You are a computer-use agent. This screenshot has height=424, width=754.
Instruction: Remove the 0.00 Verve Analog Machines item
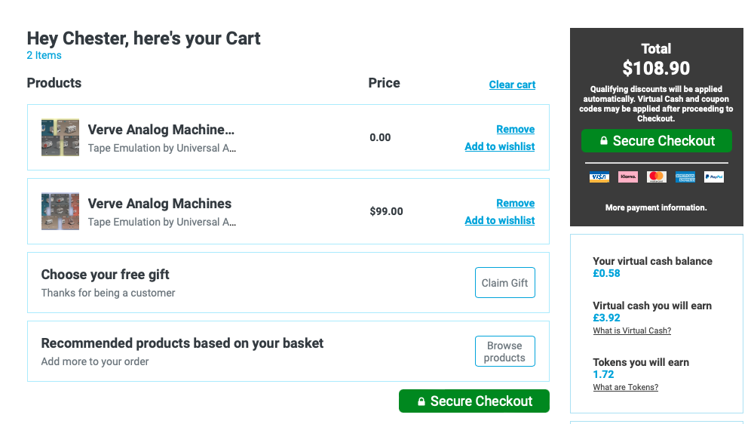(x=516, y=129)
